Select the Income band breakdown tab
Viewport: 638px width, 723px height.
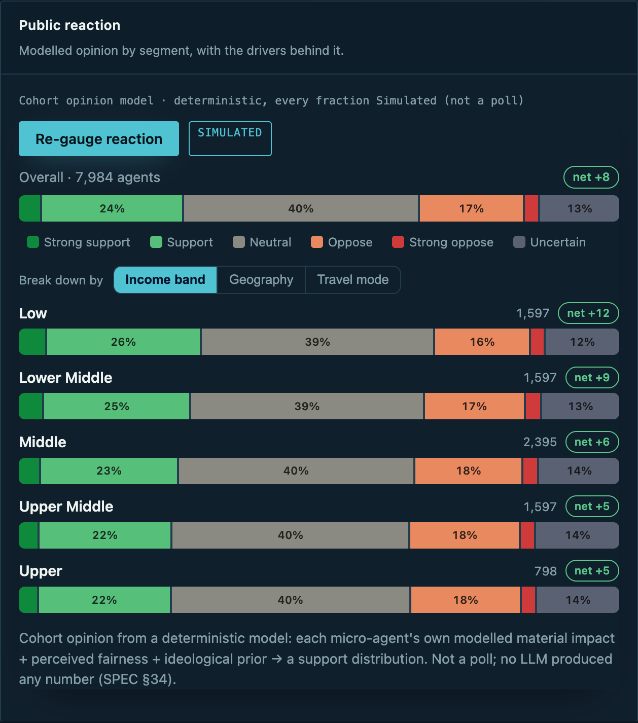[165, 280]
